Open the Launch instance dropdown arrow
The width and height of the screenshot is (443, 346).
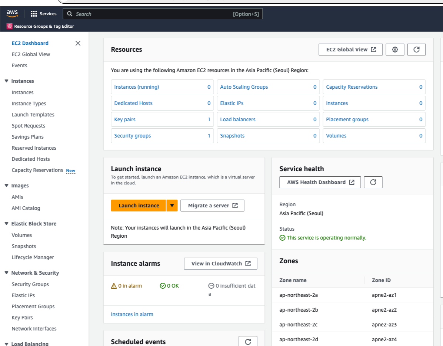[172, 206]
